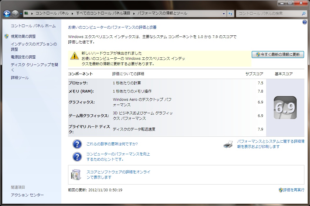Click the yellow warning triangle icon

tap(75, 56)
